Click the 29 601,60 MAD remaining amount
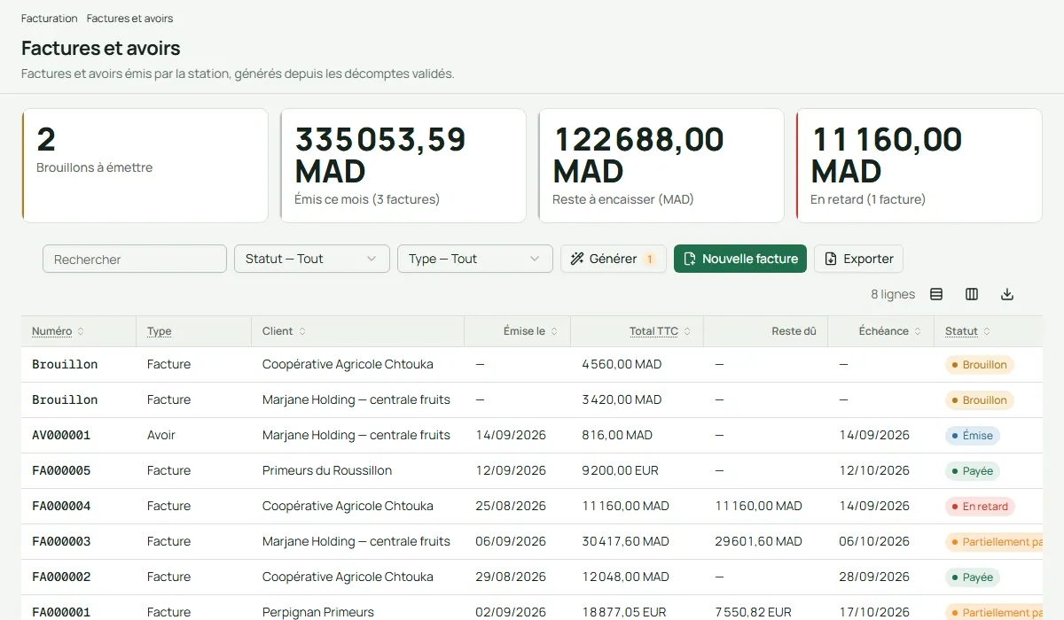 coord(758,541)
